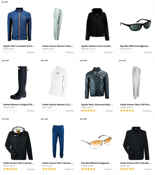This screenshot has width=155, height=175.
Task: Click the white Under Armour Women's 1/2 zip image
Action: 58,83
